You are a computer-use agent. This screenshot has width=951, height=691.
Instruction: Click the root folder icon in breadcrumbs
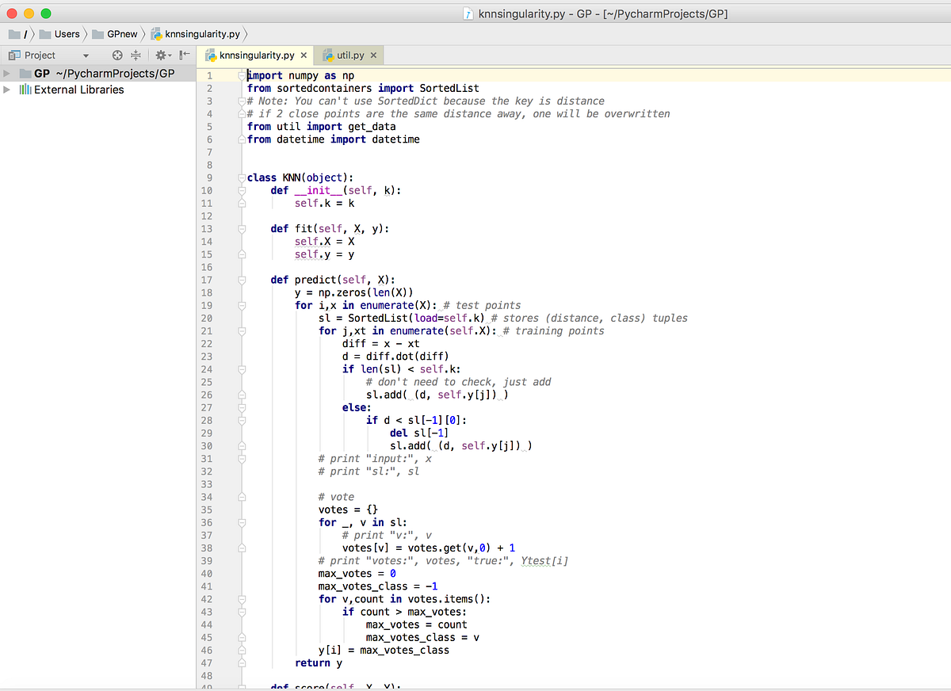[x=13, y=34]
